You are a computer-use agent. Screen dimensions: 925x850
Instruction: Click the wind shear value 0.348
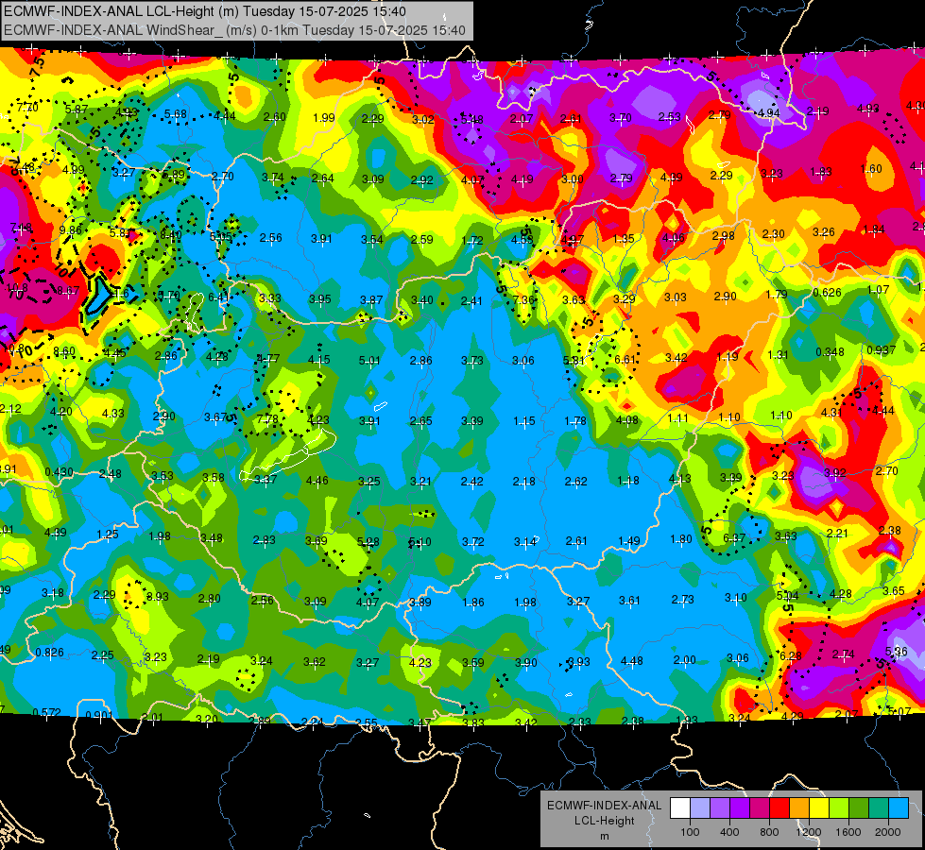[830, 352]
